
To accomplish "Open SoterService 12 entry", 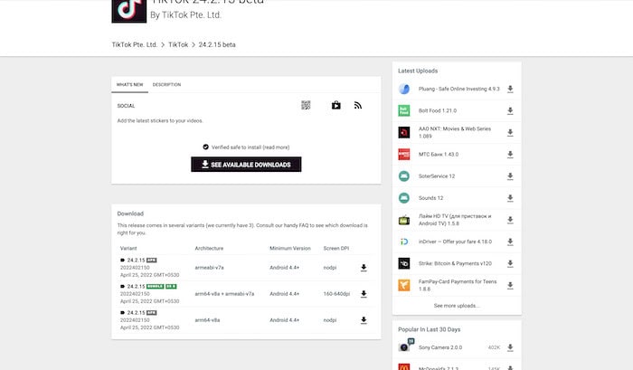I will click(437, 176).
